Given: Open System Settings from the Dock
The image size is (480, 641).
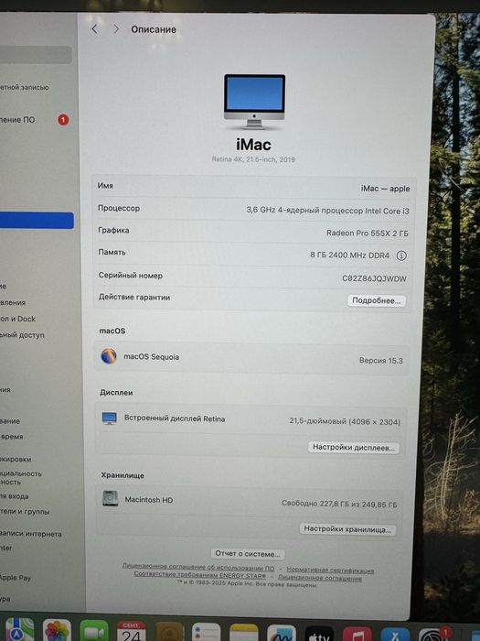Looking at the screenshot, I should coord(433,635).
